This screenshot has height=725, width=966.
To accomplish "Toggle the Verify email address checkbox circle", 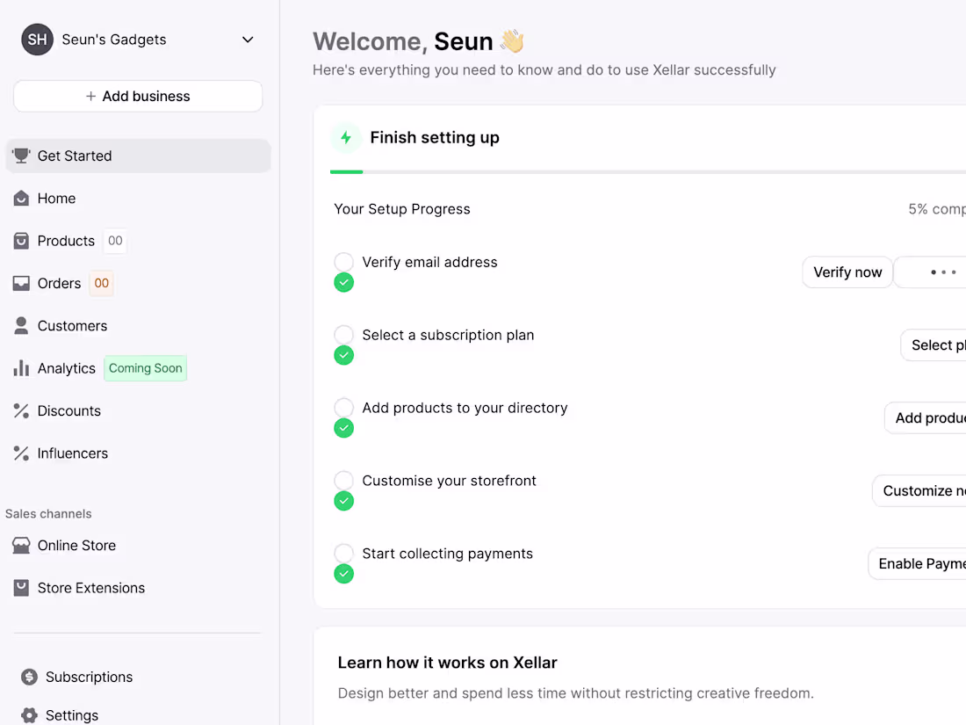I will click(x=344, y=262).
